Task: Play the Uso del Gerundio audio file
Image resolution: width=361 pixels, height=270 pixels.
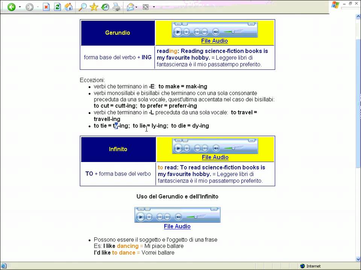Action: (140, 217)
